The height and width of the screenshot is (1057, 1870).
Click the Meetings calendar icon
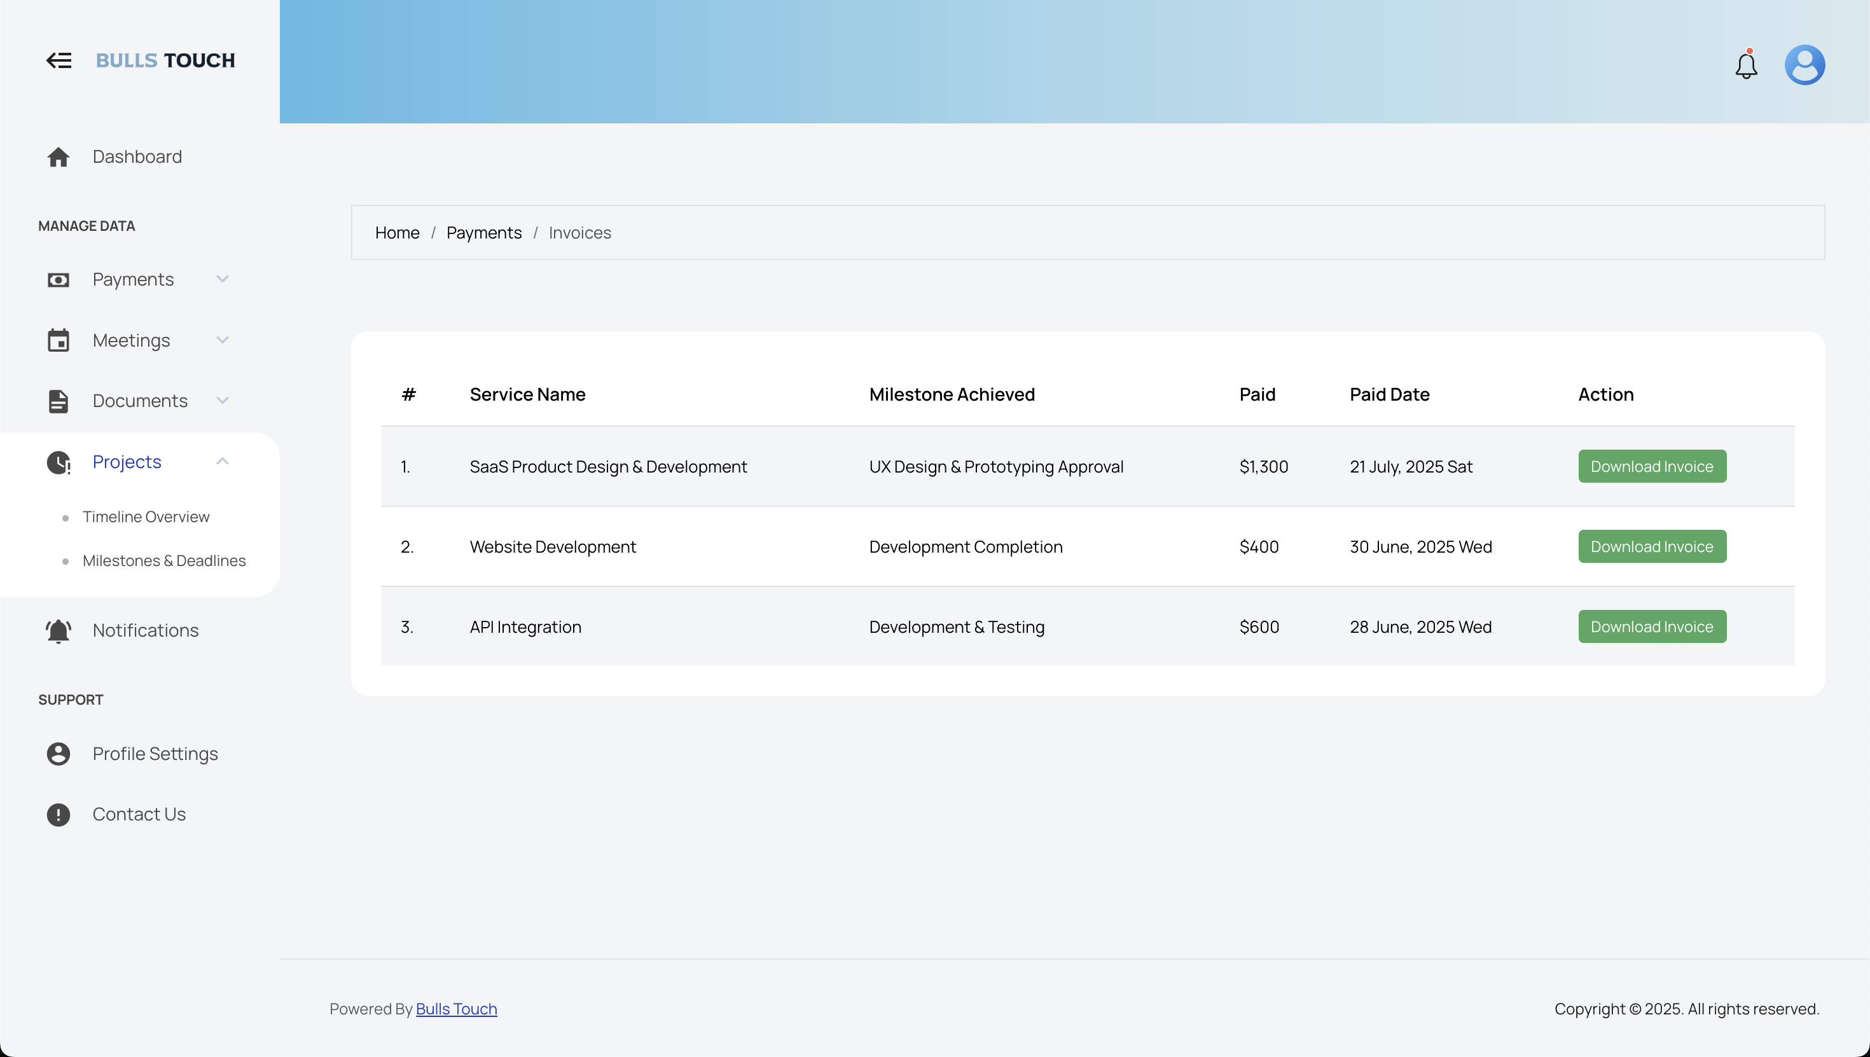(x=58, y=340)
